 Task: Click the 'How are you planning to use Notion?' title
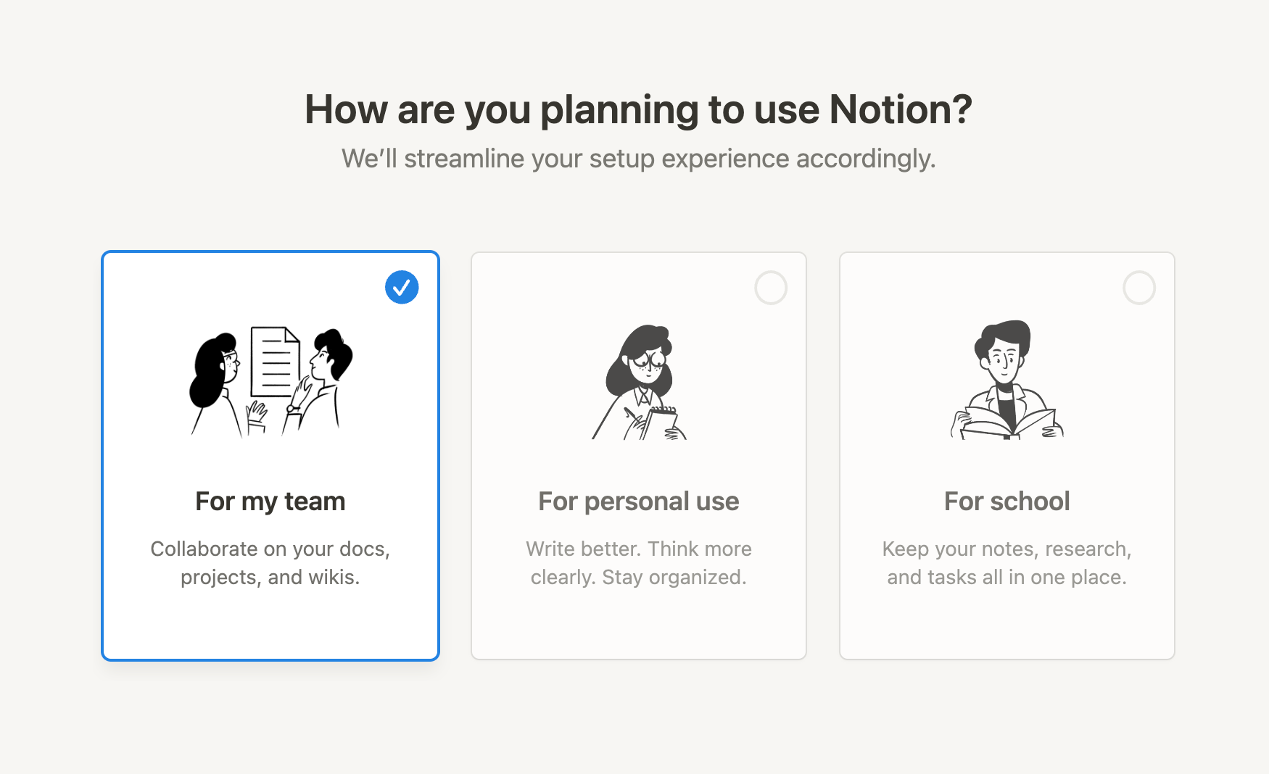point(638,110)
